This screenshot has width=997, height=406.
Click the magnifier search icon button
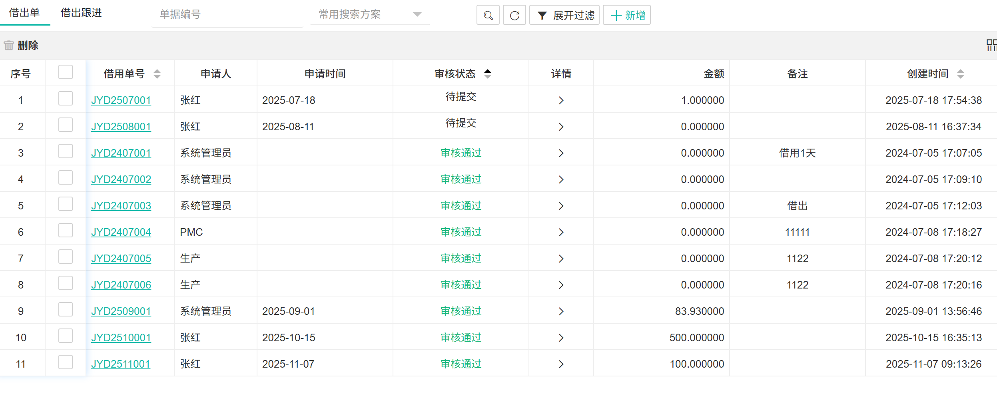pyautogui.click(x=488, y=15)
